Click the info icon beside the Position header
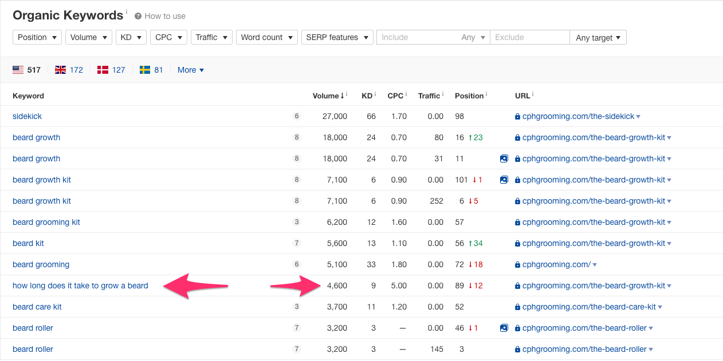This screenshot has width=723, height=361. [487, 94]
